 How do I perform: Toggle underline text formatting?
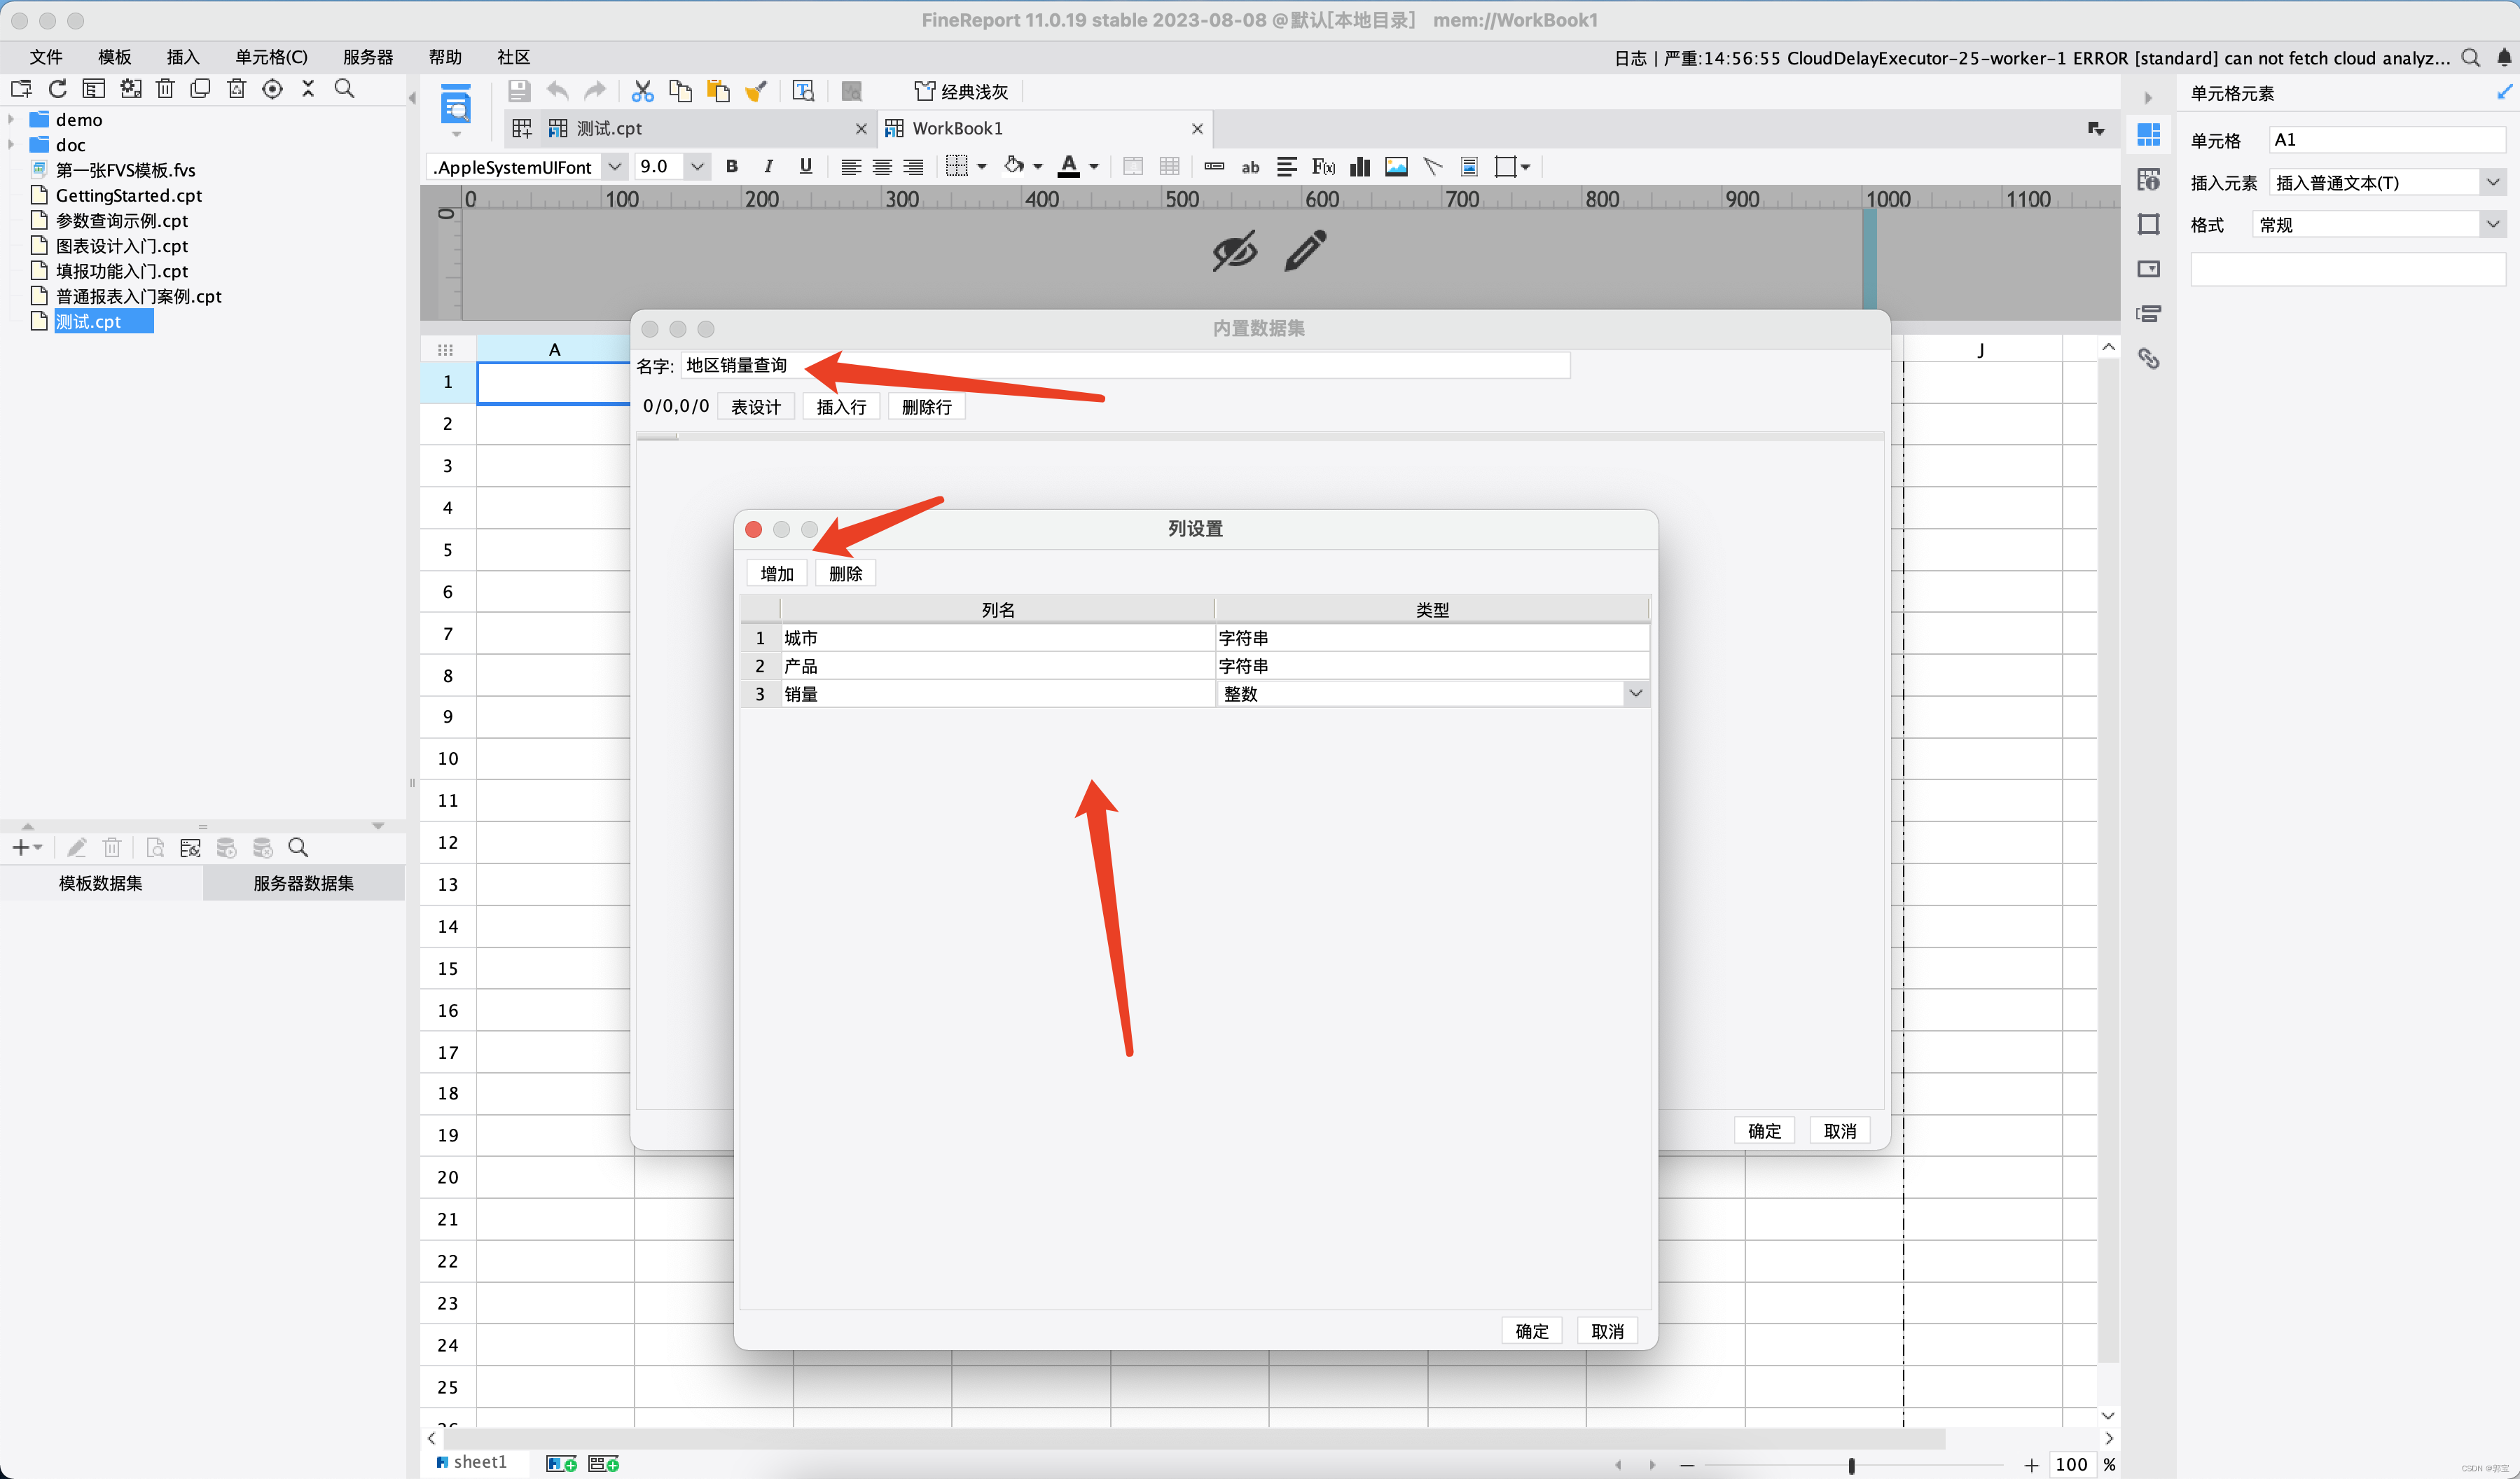tap(805, 167)
